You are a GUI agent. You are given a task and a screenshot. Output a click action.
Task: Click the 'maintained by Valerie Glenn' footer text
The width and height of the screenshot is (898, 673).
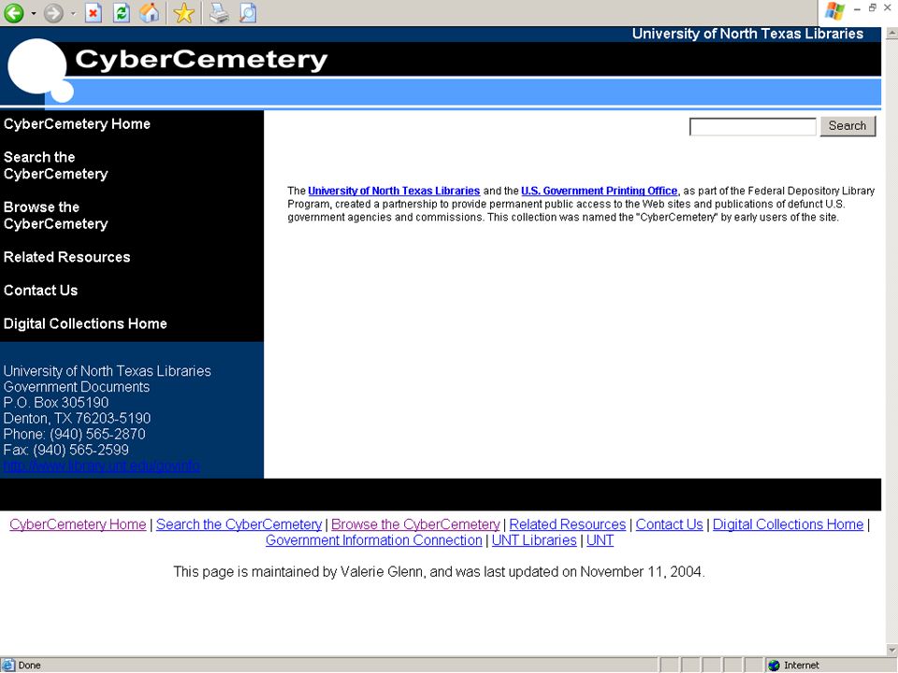point(338,572)
